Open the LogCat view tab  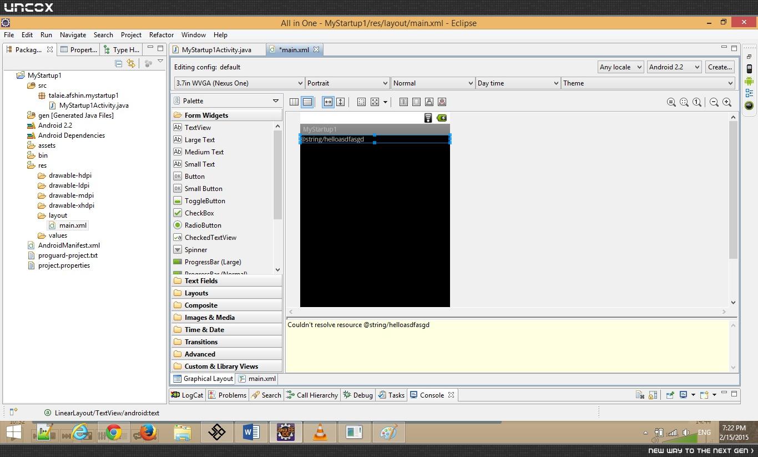[188, 395]
